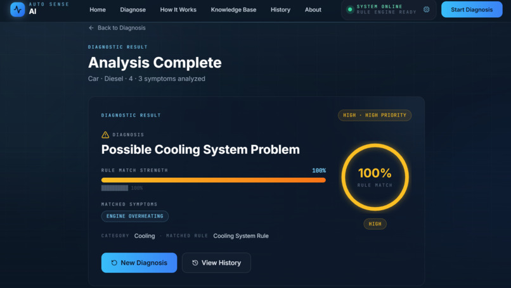511x288 pixels.
Task: Click the CATEGORY label
Action: pyautogui.click(x=115, y=235)
